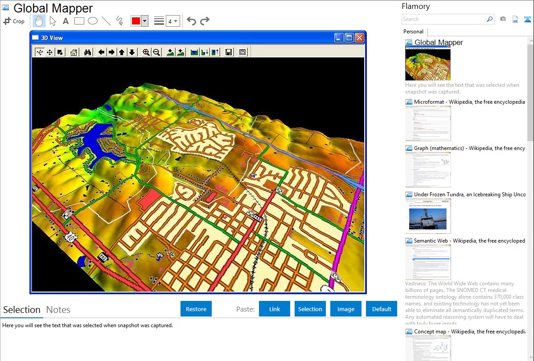The image size is (534, 361).
Task: Toggle water display in 3D View
Action: coord(194,52)
